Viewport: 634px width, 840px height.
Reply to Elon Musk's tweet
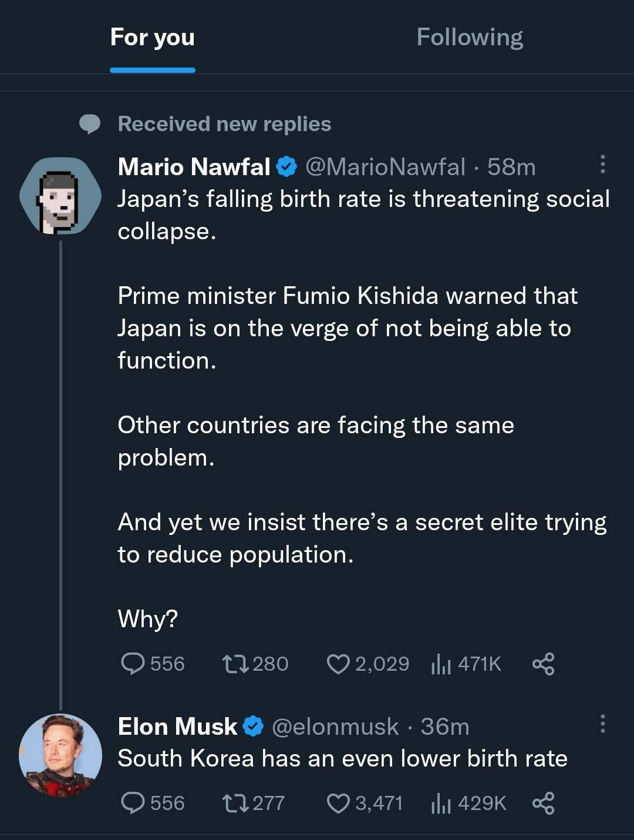(133, 803)
